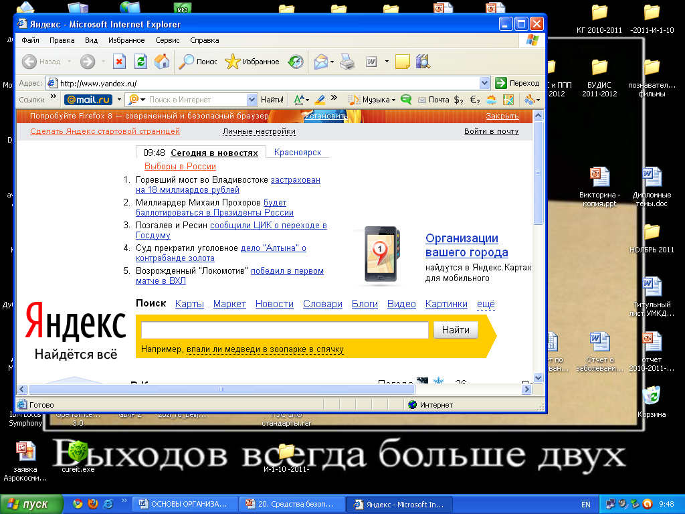Click the vertical scrollbar thumb

coord(539,173)
